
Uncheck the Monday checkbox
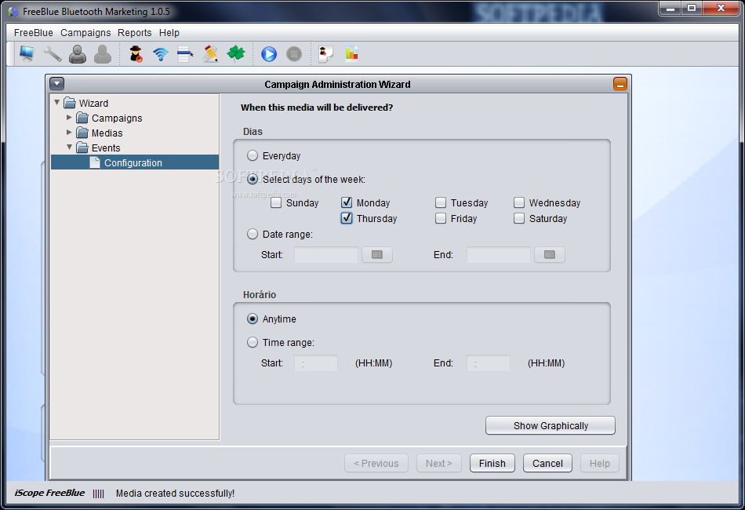347,203
